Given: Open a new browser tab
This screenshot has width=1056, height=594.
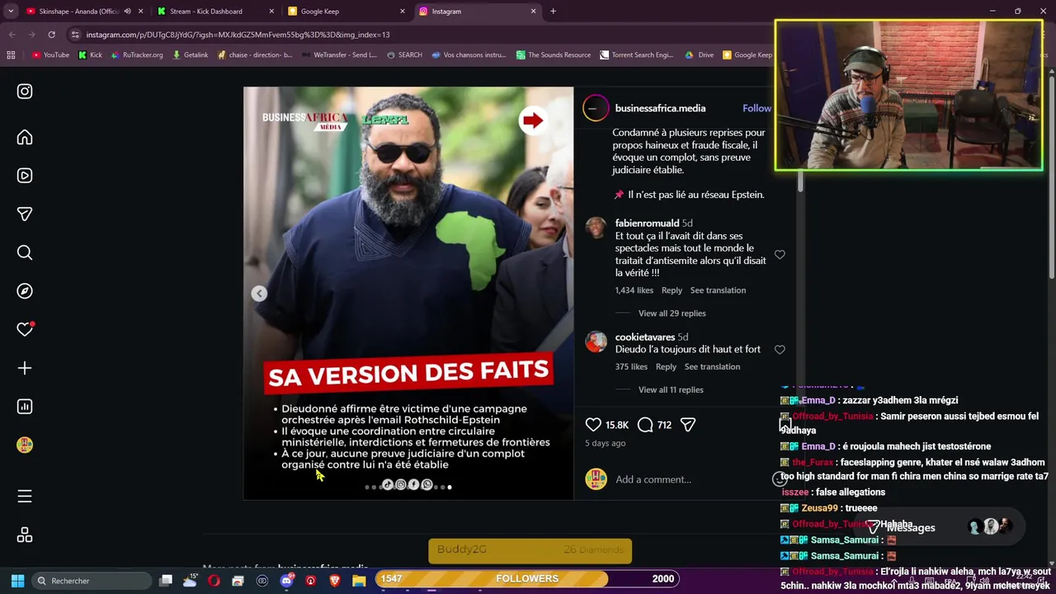Looking at the screenshot, I should coord(553,12).
